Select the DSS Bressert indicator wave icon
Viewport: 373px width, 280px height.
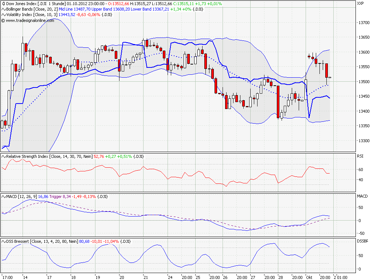click(3, 241)
